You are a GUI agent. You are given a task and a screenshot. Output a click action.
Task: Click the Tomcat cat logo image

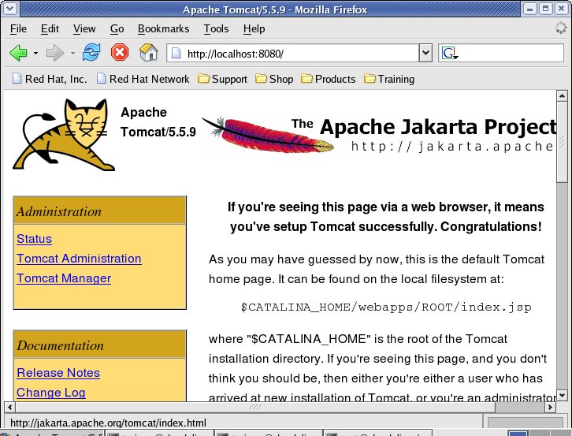click(64, 135)
